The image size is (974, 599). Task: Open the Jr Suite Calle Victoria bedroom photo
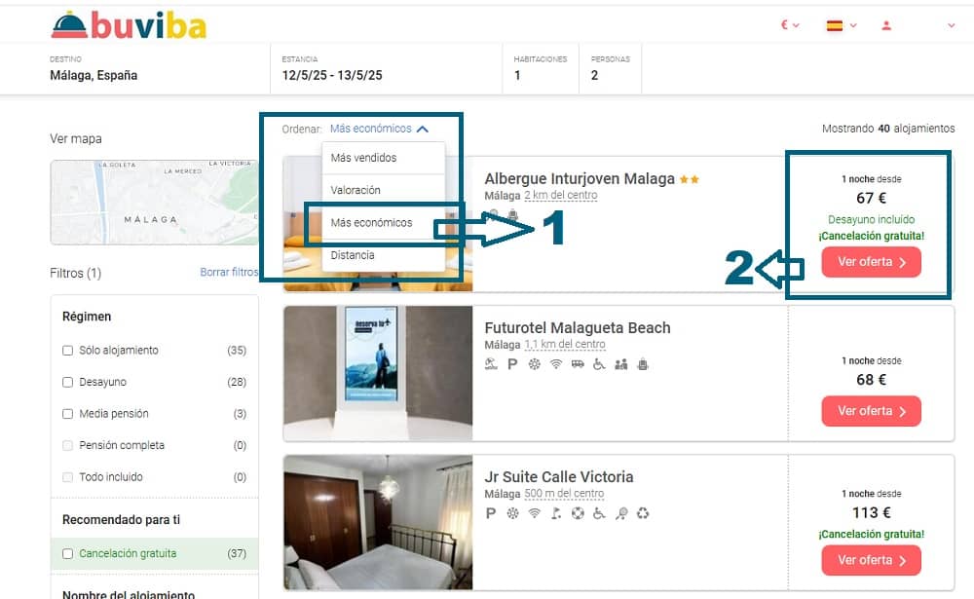click(x=378, y=523)
